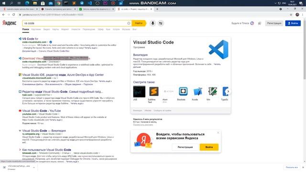The image size is (306, 172).
Task: Click Регистрация in the sign-in promo card
Action: coord(185,147)
